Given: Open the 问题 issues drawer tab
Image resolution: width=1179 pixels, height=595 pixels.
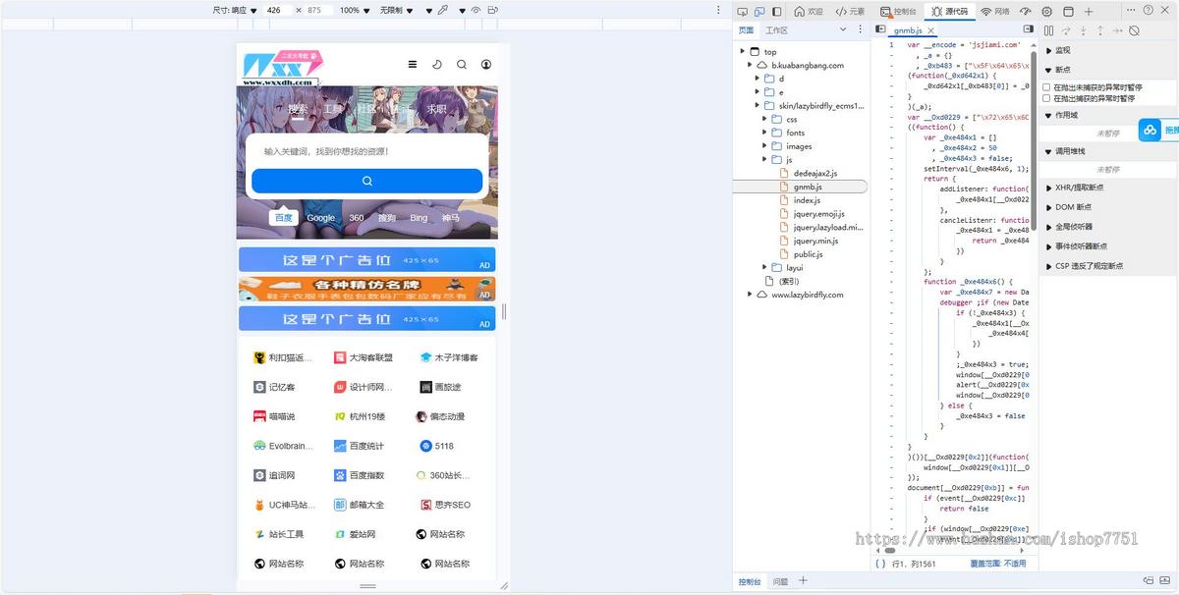Looking at the screenshot, I should click(780, 581).
